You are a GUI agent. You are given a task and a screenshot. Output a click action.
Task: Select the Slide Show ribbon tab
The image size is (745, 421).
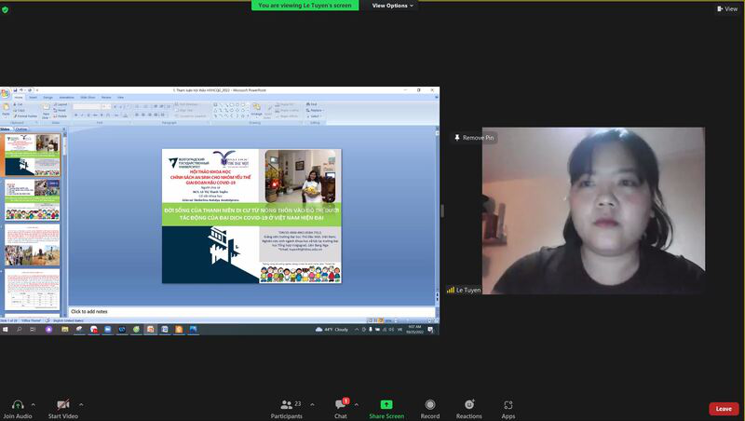(x=88, y=97)
